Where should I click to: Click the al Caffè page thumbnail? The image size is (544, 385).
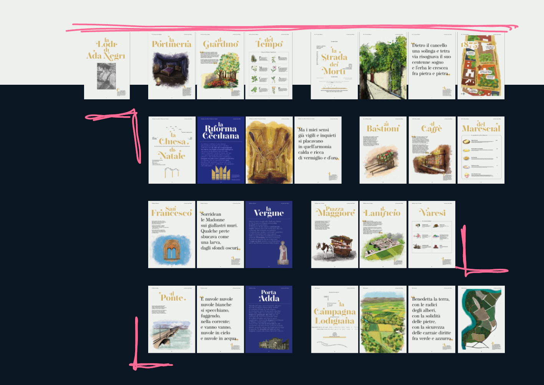pos(432,150)
